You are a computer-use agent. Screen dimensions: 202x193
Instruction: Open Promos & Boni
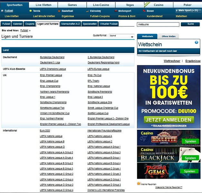tap(127, 16)
